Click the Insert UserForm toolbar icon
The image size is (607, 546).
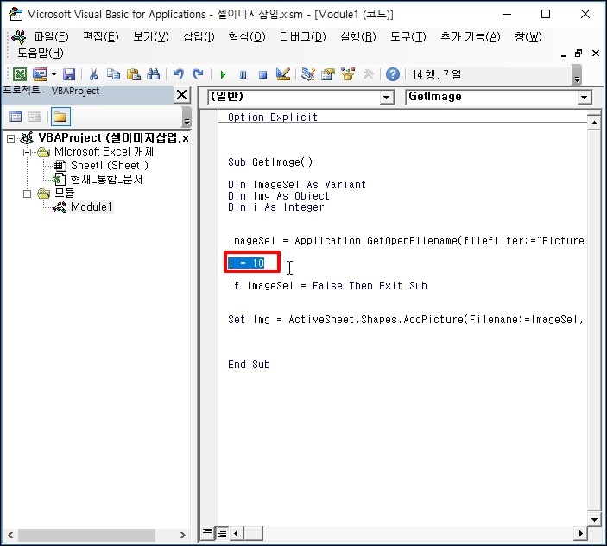(x=40, y=74)
